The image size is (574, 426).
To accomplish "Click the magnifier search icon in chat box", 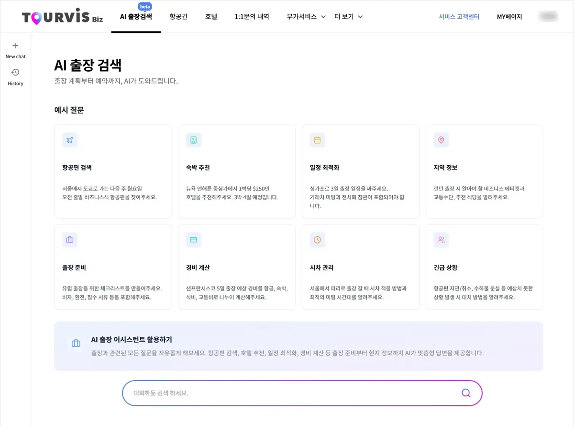I will coord(466,393).
